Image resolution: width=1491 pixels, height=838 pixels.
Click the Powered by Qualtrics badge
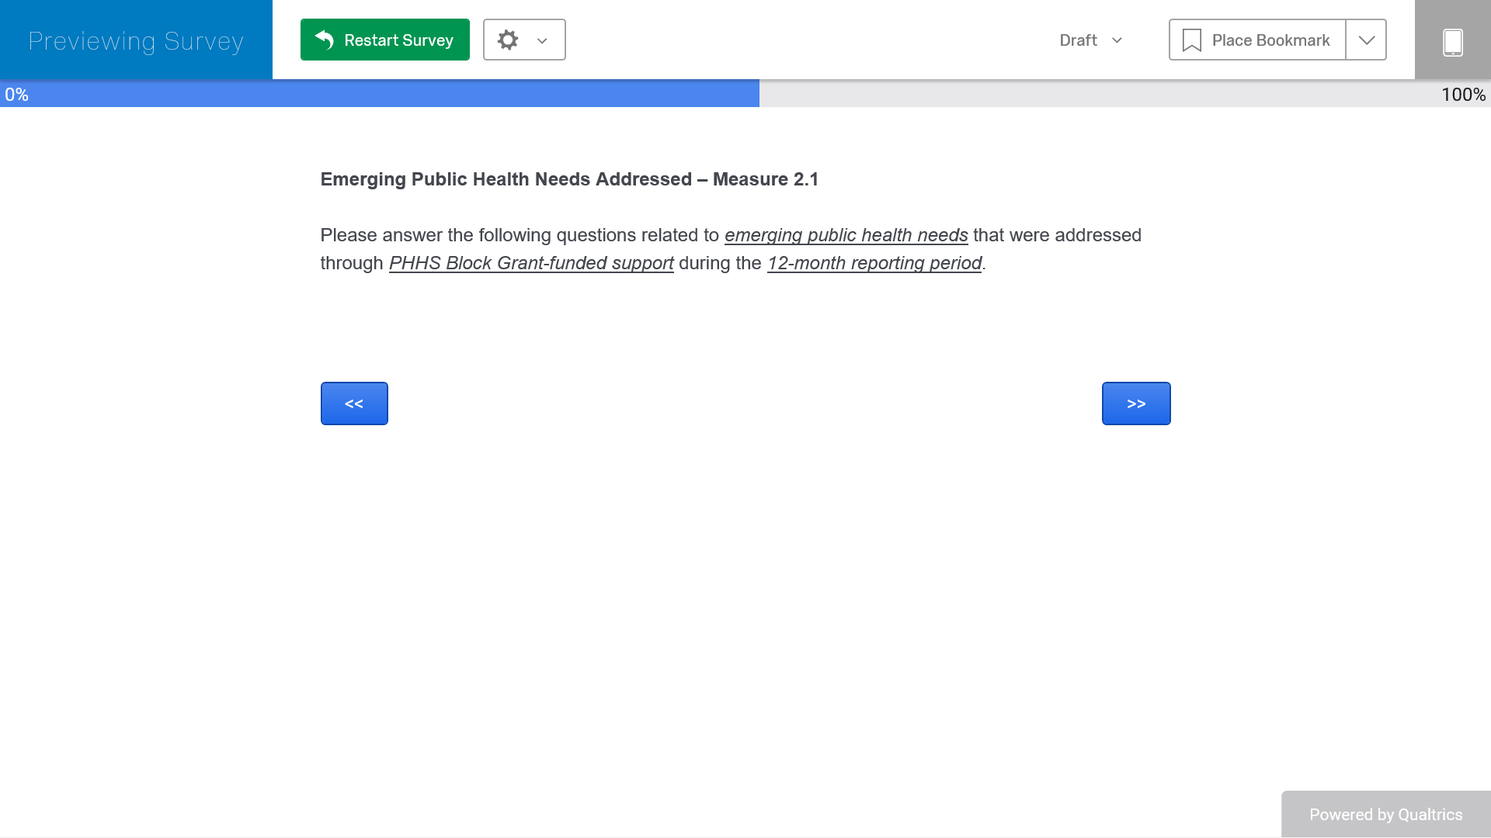point(1385,814)
